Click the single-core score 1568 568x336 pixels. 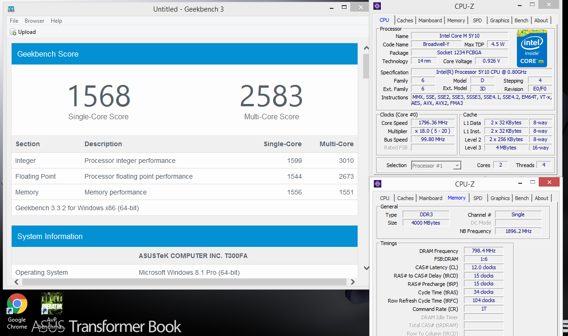coord(98,96)
